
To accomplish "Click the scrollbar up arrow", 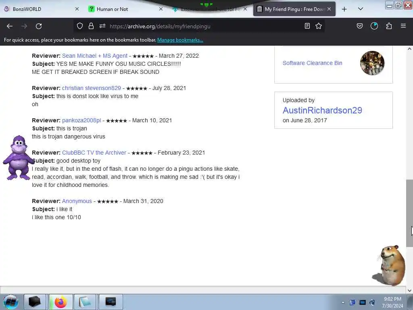I will coord(409,49).
